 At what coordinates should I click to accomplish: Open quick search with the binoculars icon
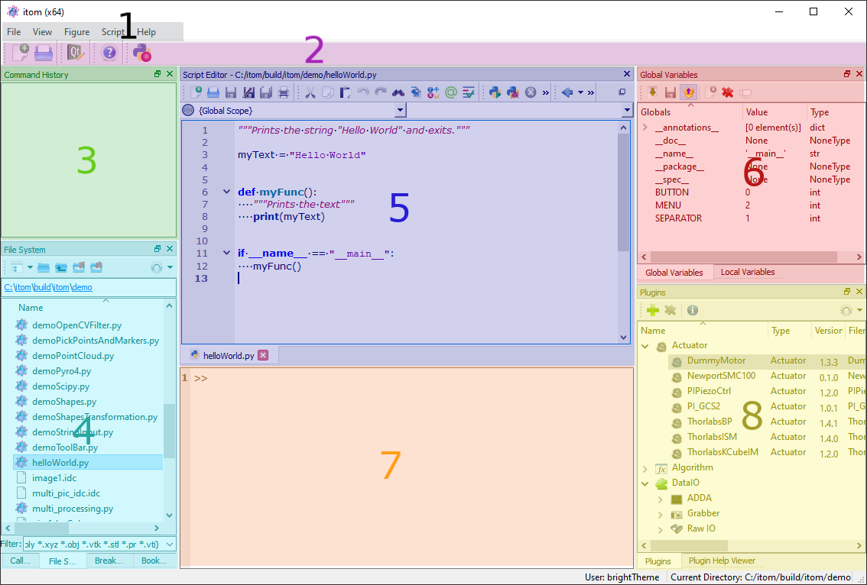coord(398,92)
